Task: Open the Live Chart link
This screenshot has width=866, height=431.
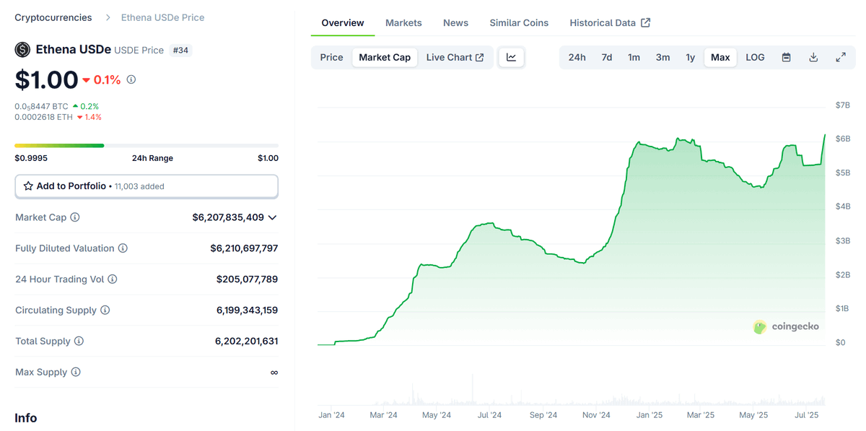Action: pos(455,57)
